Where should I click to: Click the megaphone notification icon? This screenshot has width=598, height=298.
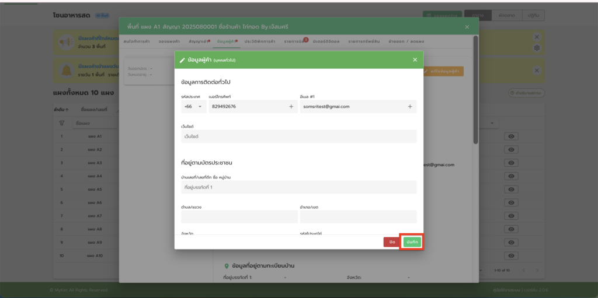pyautogui.click(x=66, y=42)
